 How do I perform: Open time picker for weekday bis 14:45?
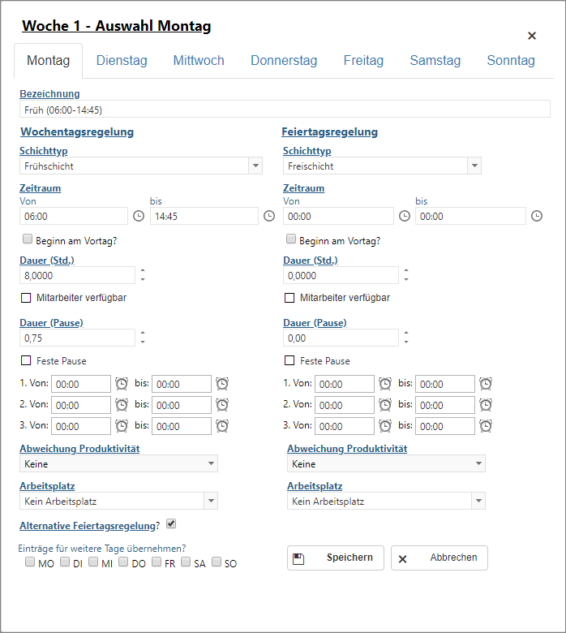coord(269,216)
